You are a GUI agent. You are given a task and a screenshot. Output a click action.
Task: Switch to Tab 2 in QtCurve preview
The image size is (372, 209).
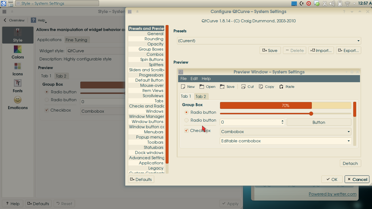(x=201, y=96)
